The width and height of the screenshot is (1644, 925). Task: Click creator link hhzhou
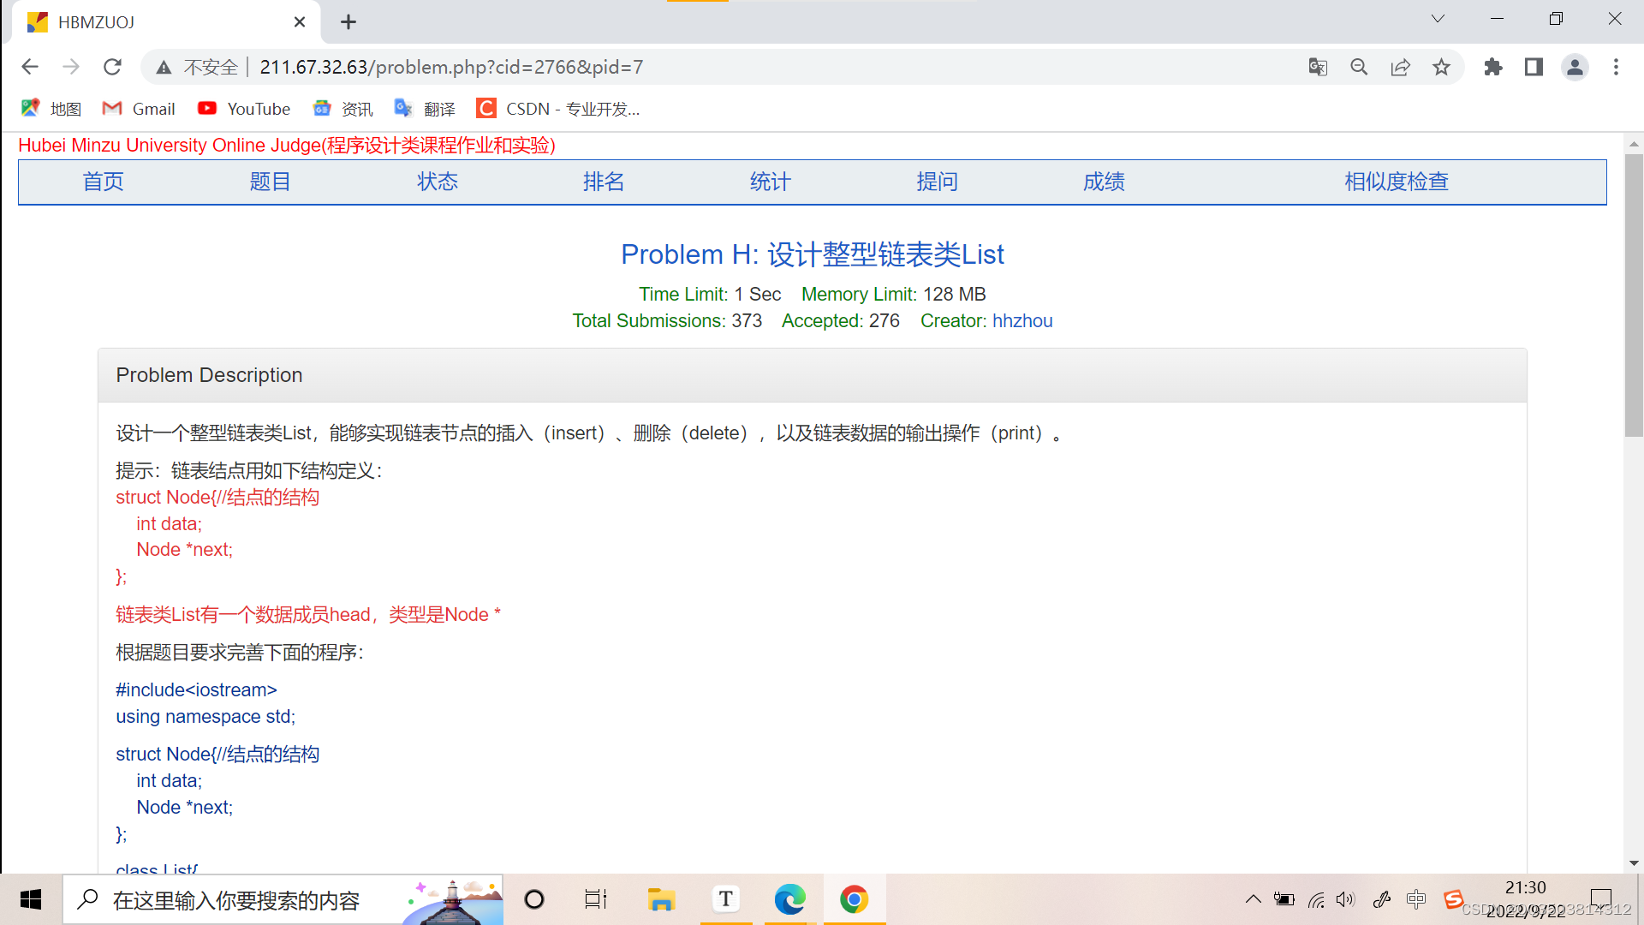1022,320
